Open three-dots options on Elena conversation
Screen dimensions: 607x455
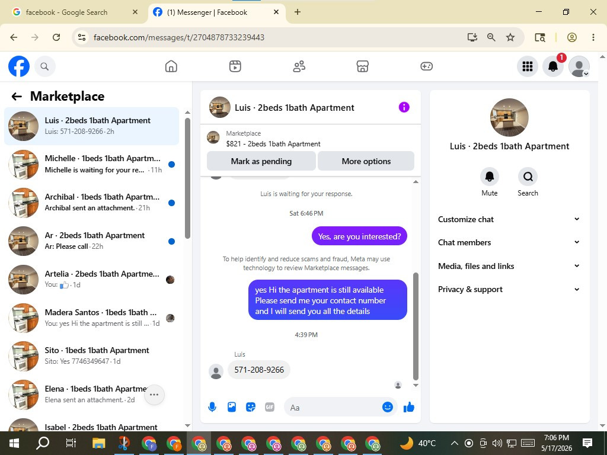tap(154, 395)
